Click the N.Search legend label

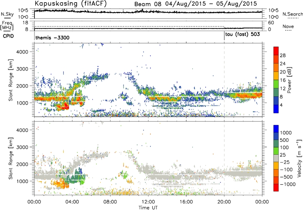[292, 14]
